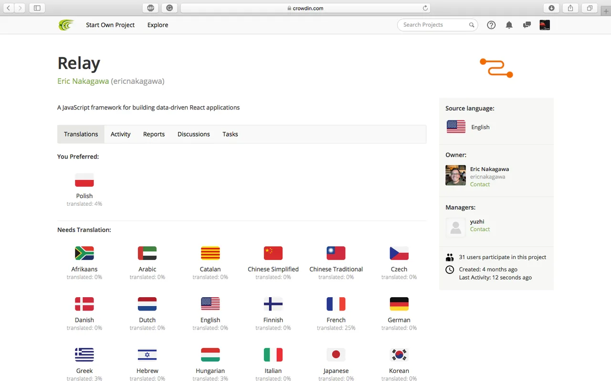Switch to the Tasks tab
Viewport: 611px width, 381px height.
point(230,134)
